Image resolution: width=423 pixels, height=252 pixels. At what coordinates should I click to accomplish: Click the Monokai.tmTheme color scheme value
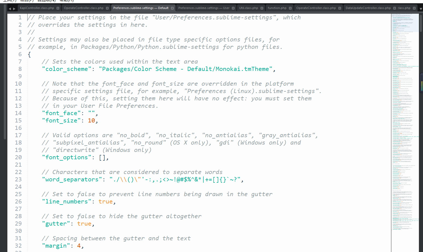click(185, 69)
